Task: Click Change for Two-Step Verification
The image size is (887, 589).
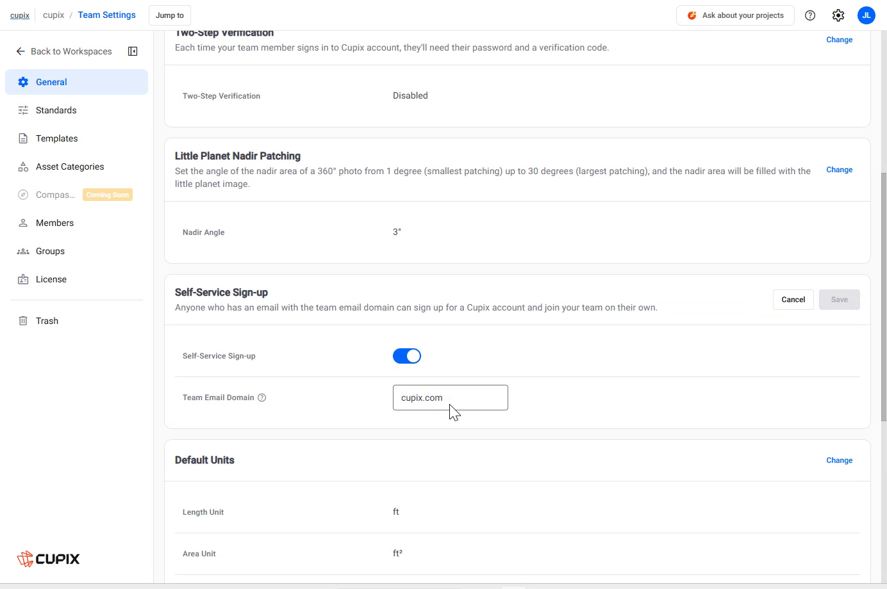Action: [x=839, y=40]
